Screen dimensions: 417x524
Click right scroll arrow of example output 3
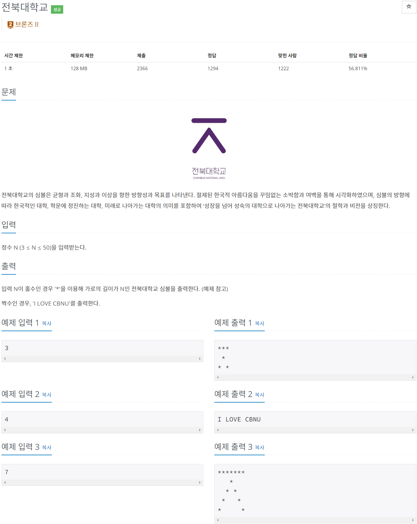(x=413, y=520)
